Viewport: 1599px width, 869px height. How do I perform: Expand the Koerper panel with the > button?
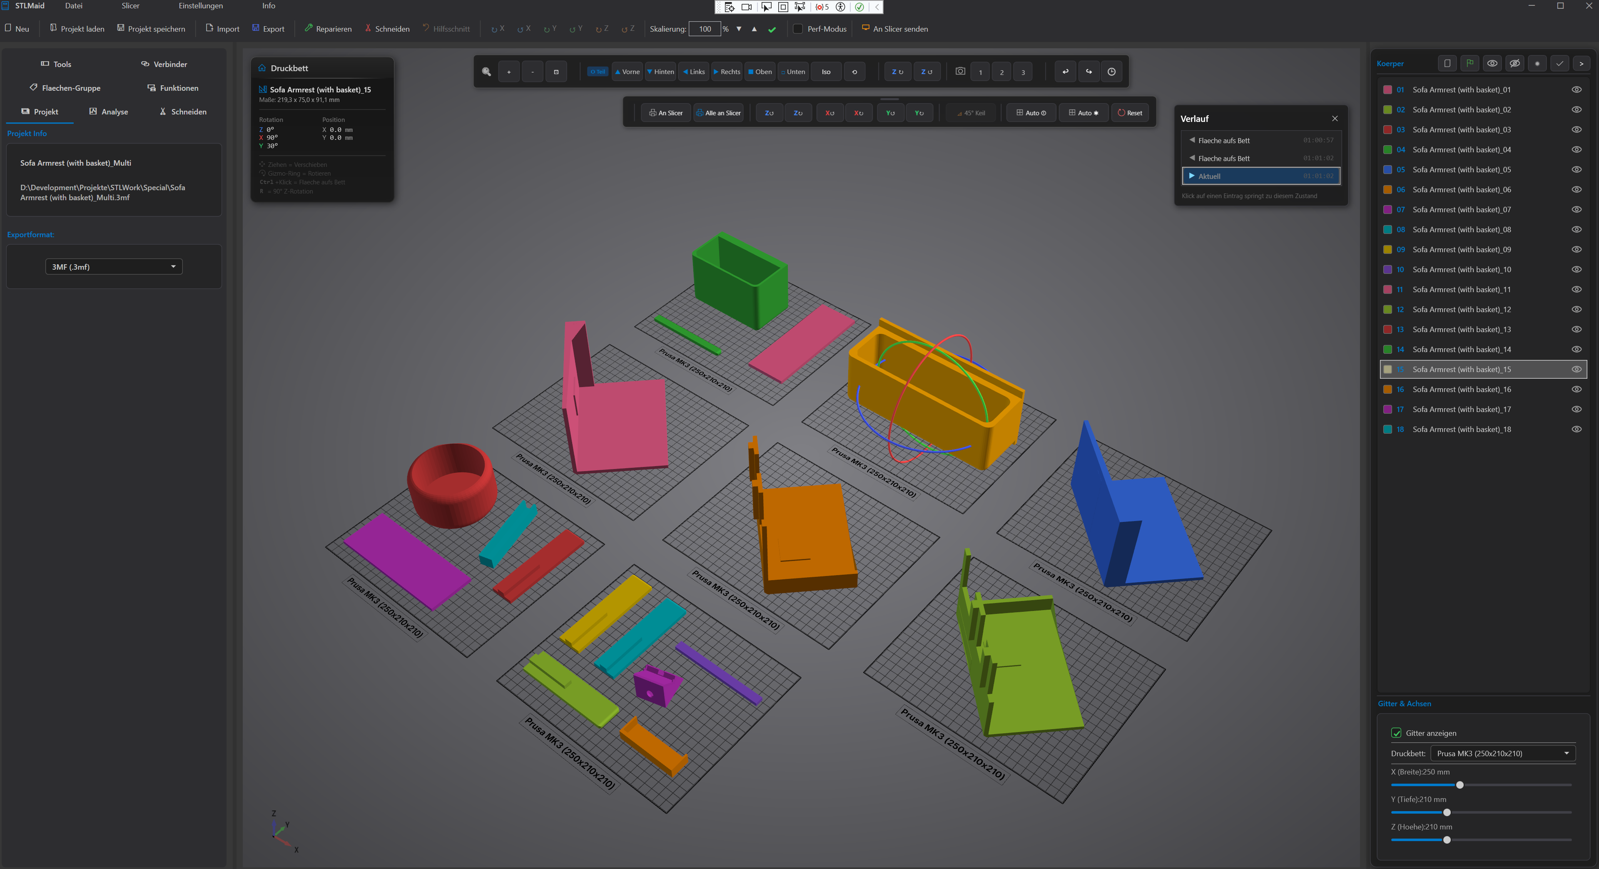coord(1581,63)
